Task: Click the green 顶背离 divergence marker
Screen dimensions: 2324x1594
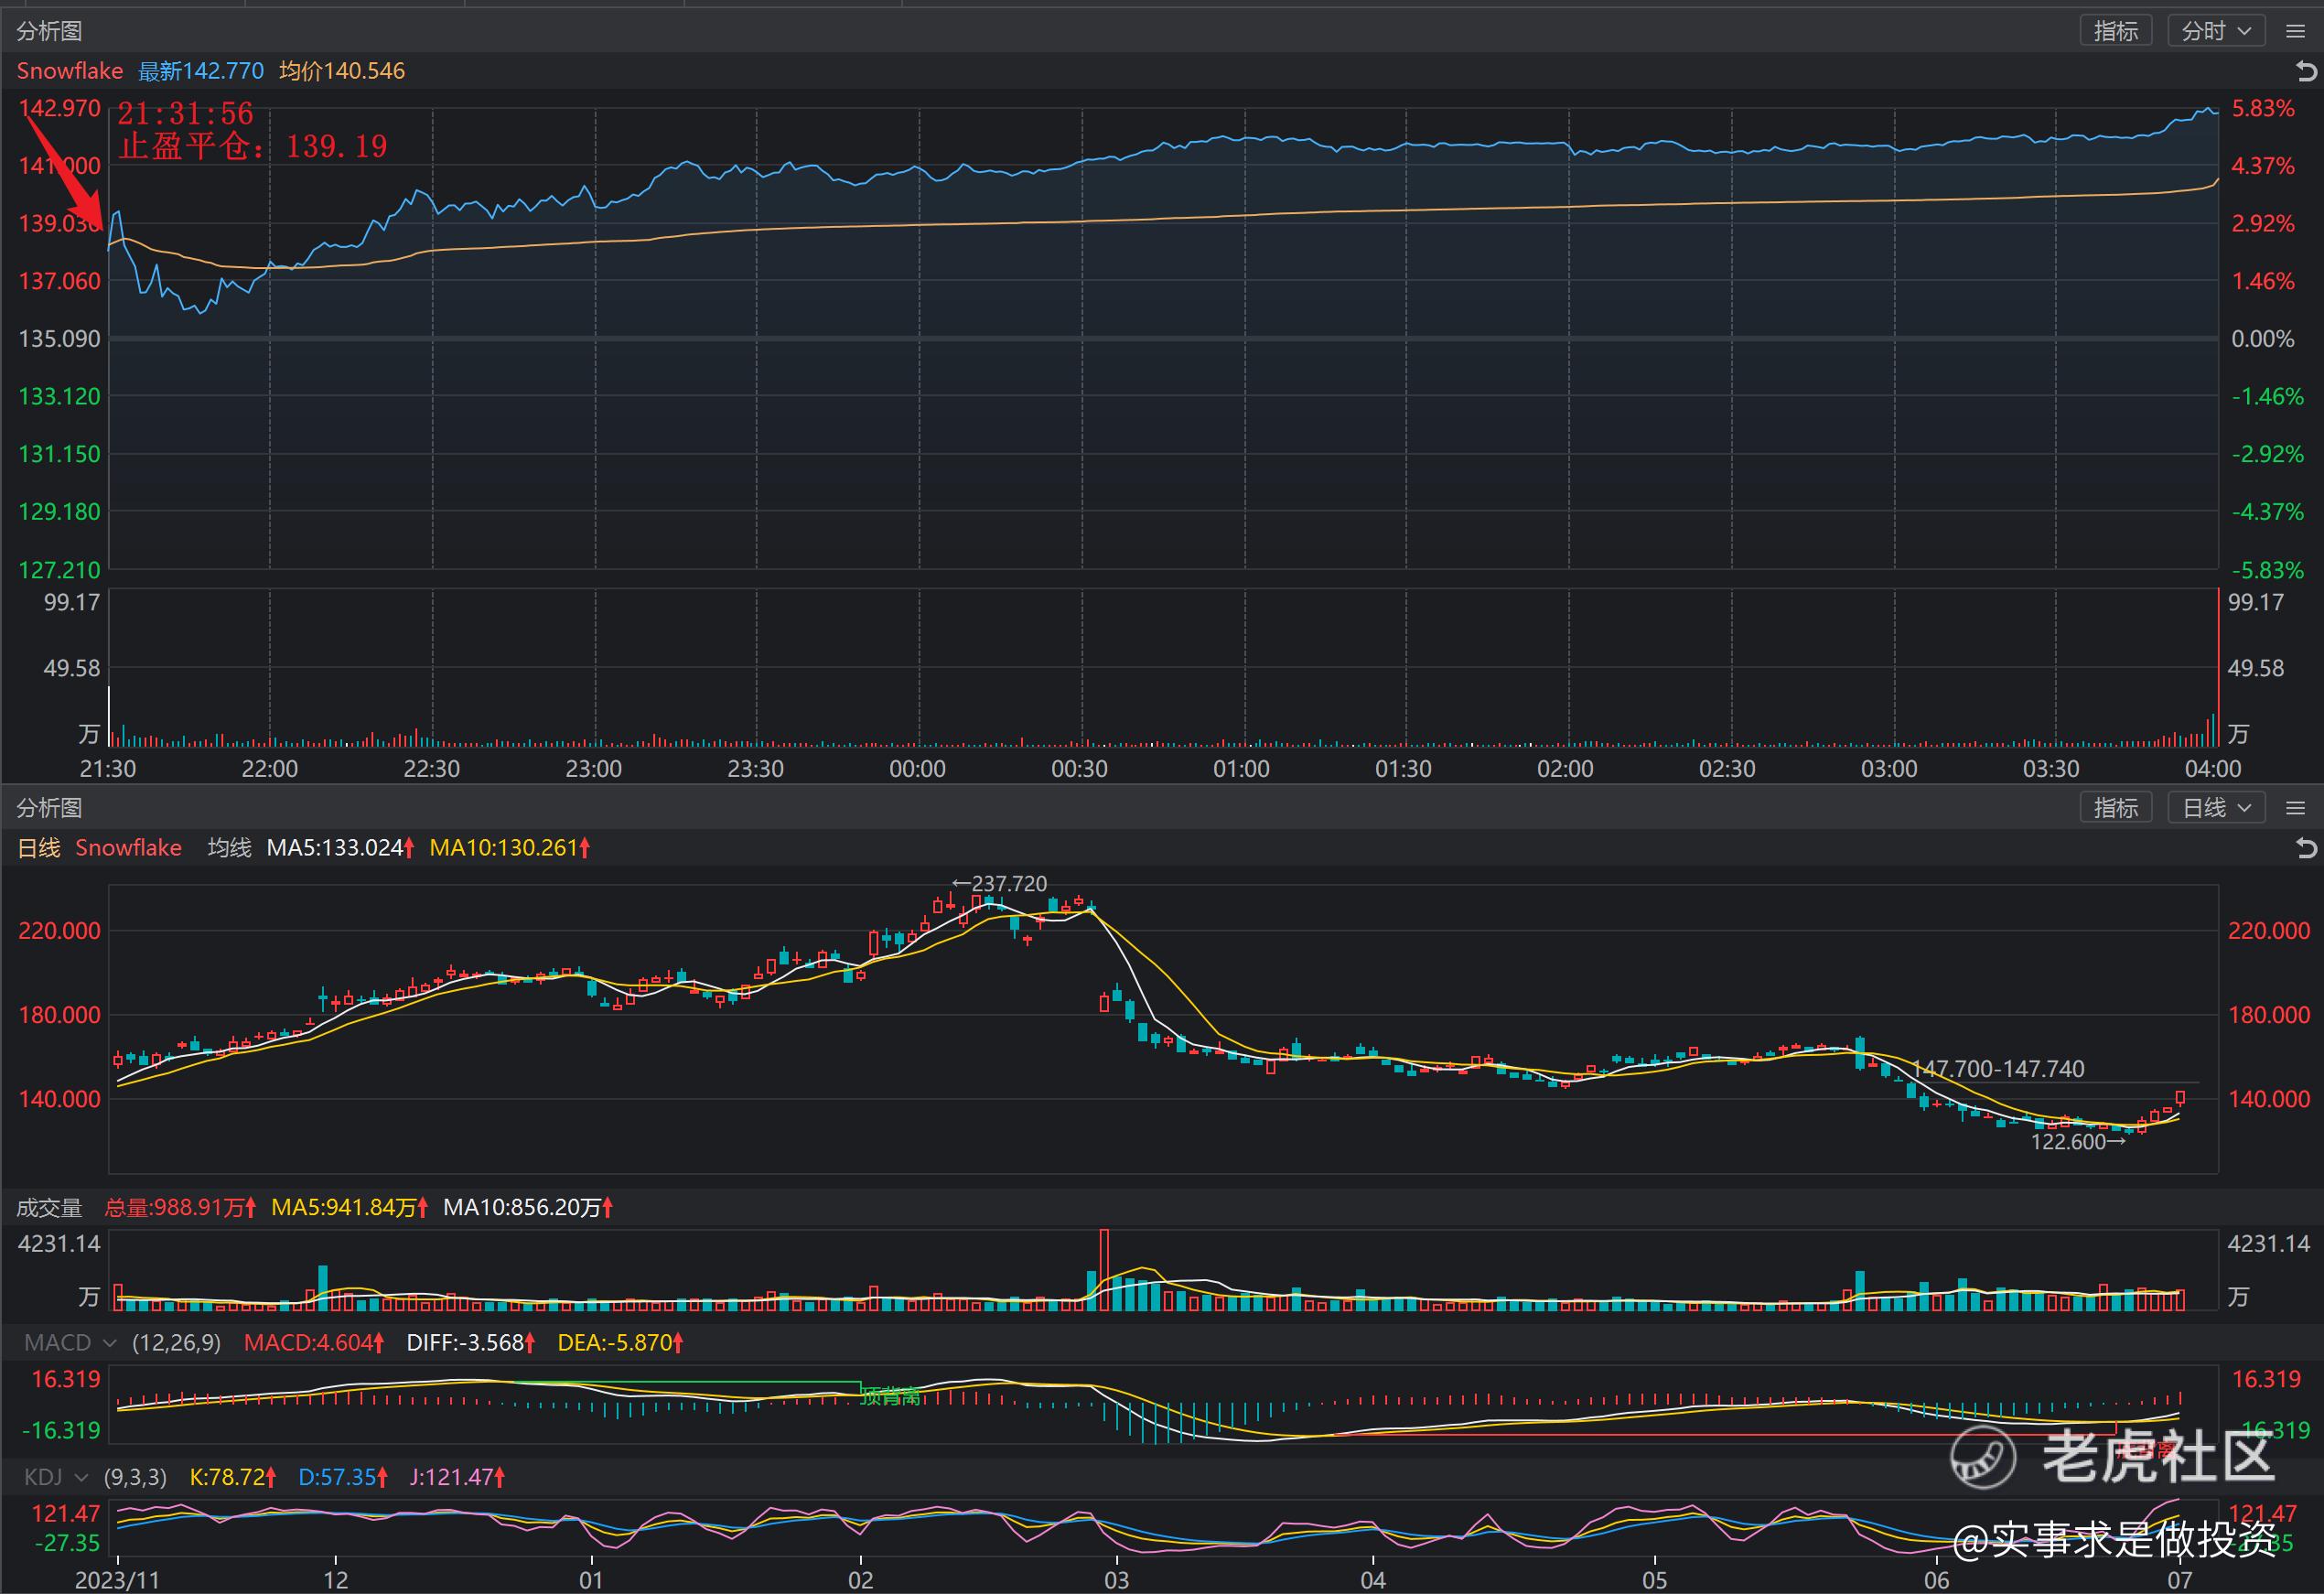Action: tap(890, 1397)
